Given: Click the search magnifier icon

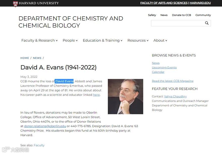Looking at the screenshot, I should pos(207,23).
